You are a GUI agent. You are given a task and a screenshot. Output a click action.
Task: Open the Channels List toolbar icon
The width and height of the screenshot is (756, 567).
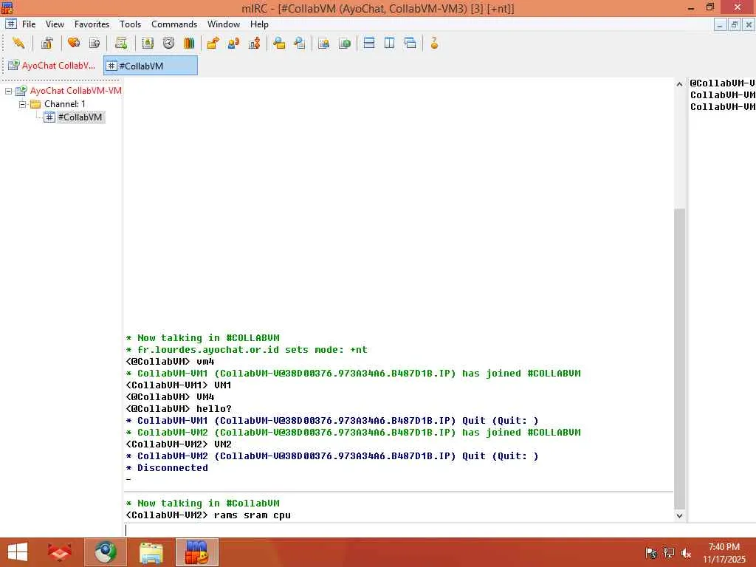pyautogui.click(x=94, y=44)
